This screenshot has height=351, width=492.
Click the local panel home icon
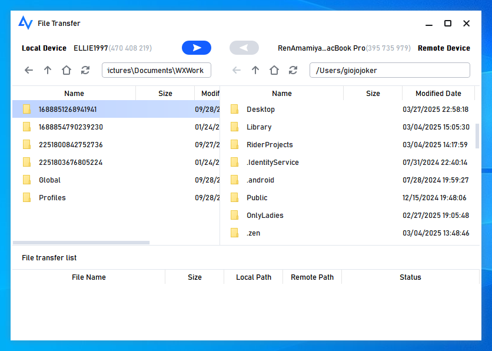click(67, 71)
